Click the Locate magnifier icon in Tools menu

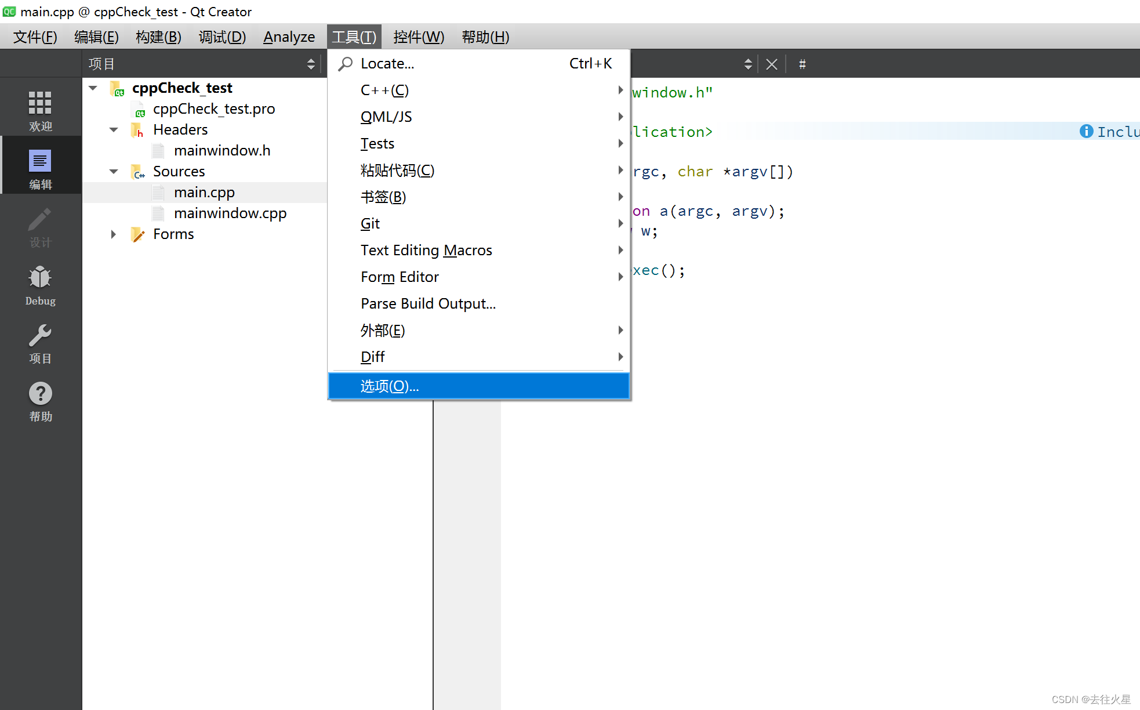pyautogui.click(x=344, y=63)
